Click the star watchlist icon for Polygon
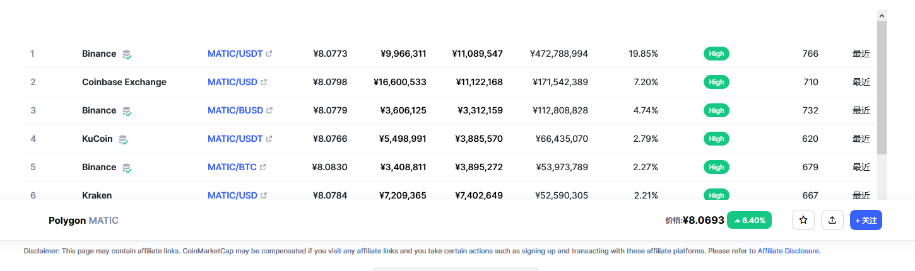The height and width of the screenshot is (271, 915). [803, 220]
